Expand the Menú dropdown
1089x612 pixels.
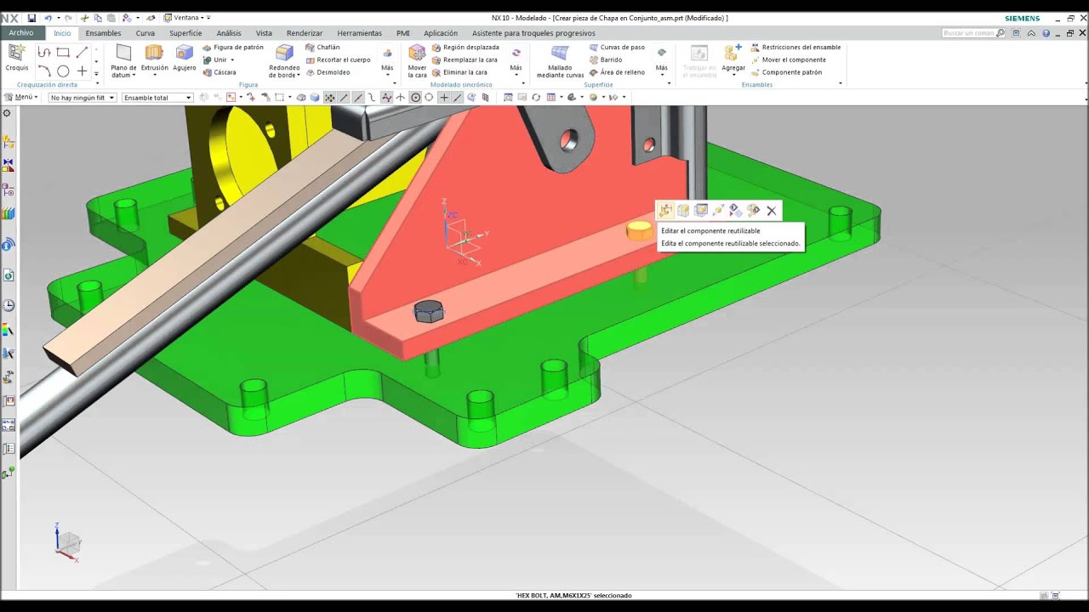tap(21, 97)
